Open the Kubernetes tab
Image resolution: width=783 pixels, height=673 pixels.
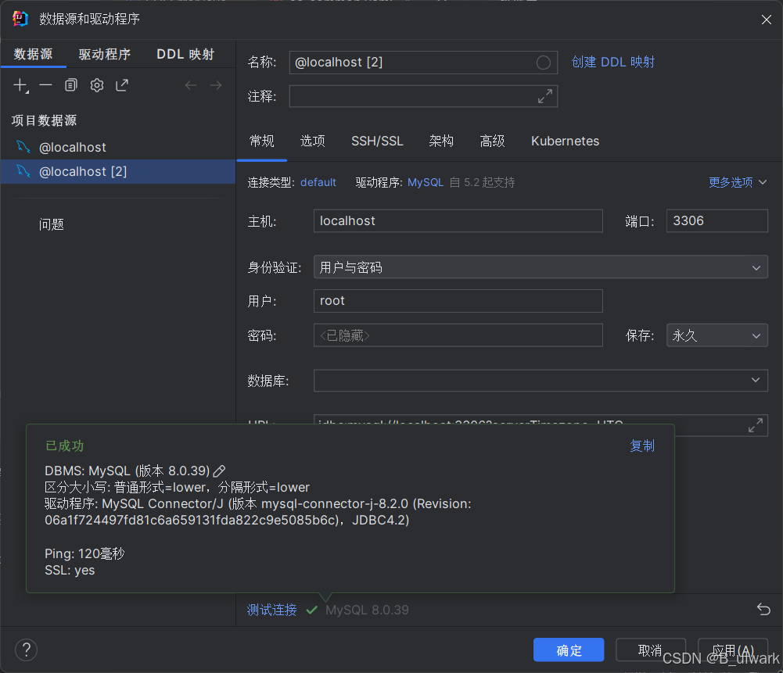tap(565, 141)
